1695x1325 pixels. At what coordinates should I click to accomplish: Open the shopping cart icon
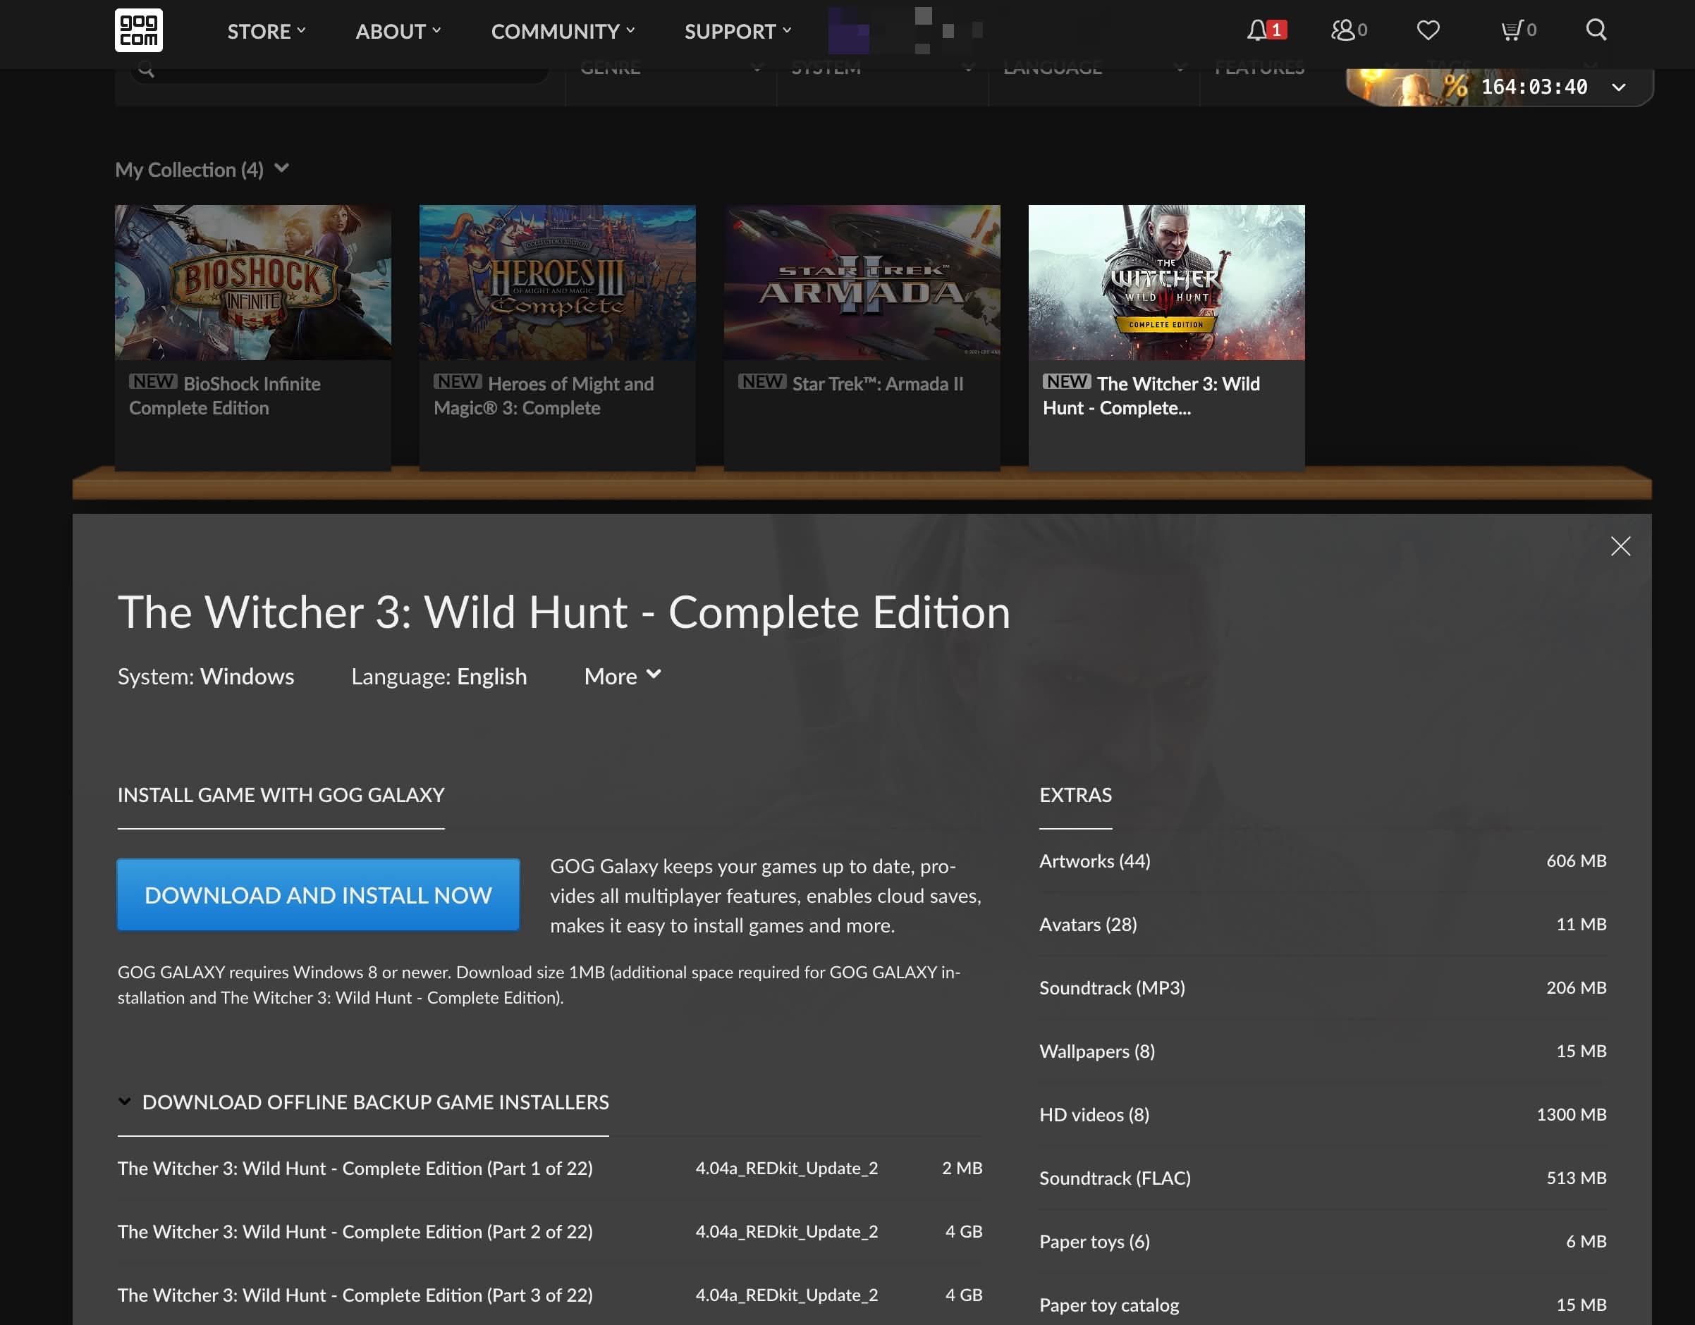coord(1513,30)
